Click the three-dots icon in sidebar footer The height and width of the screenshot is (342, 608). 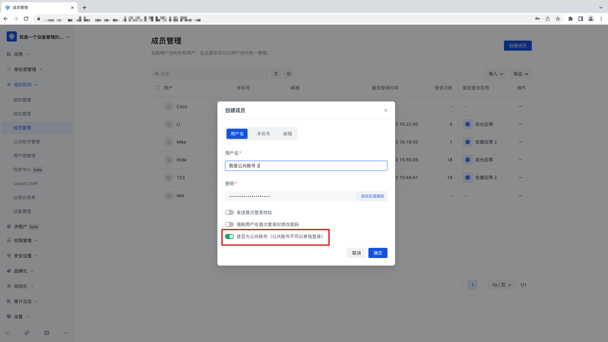66,333
